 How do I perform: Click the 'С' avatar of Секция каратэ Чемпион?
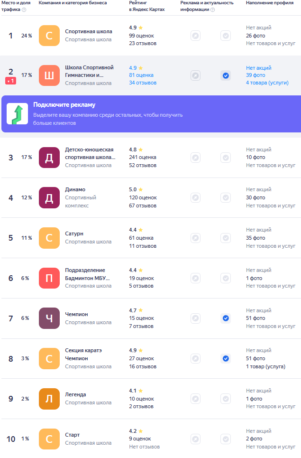pyautogui.click(x=49, y=358)
